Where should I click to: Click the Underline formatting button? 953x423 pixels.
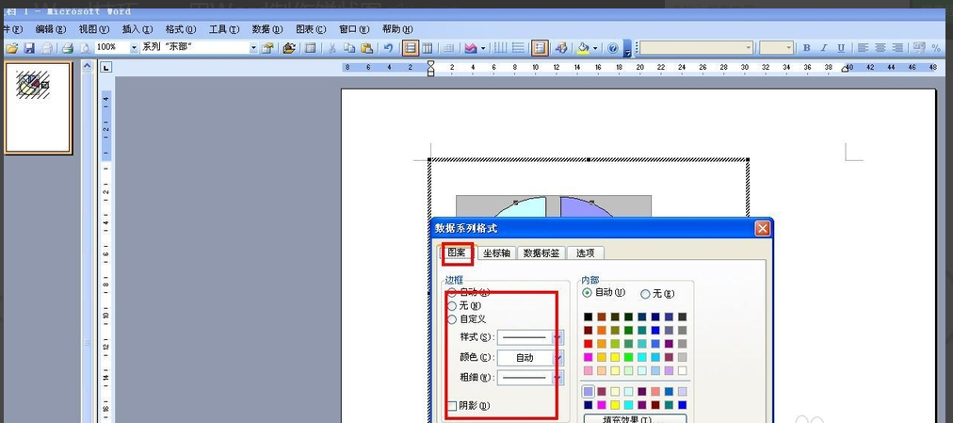(840, 48)
